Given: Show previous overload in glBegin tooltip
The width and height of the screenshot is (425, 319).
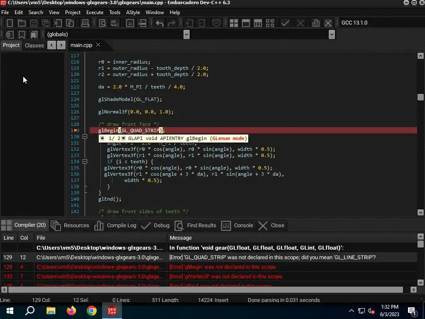Looking at the screenshot, I should point(102,138).
